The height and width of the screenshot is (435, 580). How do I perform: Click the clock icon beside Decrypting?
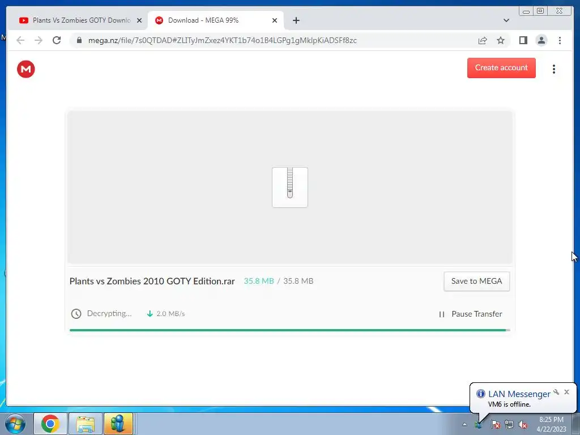click(x=76, y=314)
